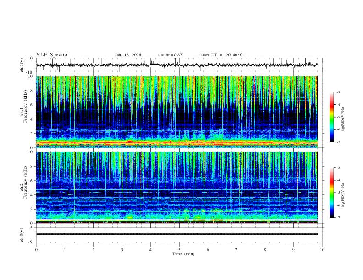Click the ch.1 PSD color bar
363x280 pixels.
332,117
